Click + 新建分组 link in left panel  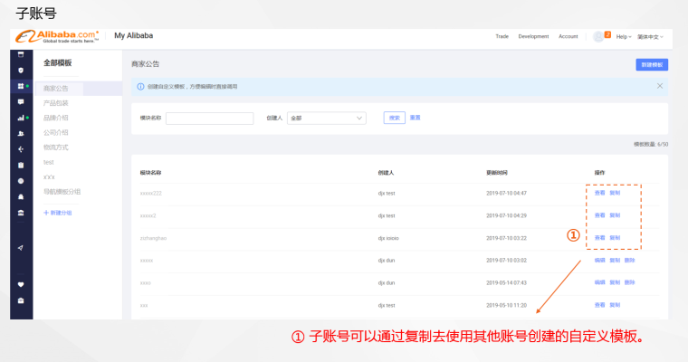(x=57, y=213)
